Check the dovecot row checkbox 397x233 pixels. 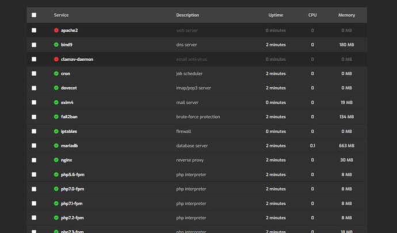[x=34, y=88]
